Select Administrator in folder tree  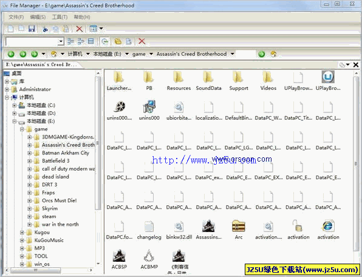click(35, 89)
